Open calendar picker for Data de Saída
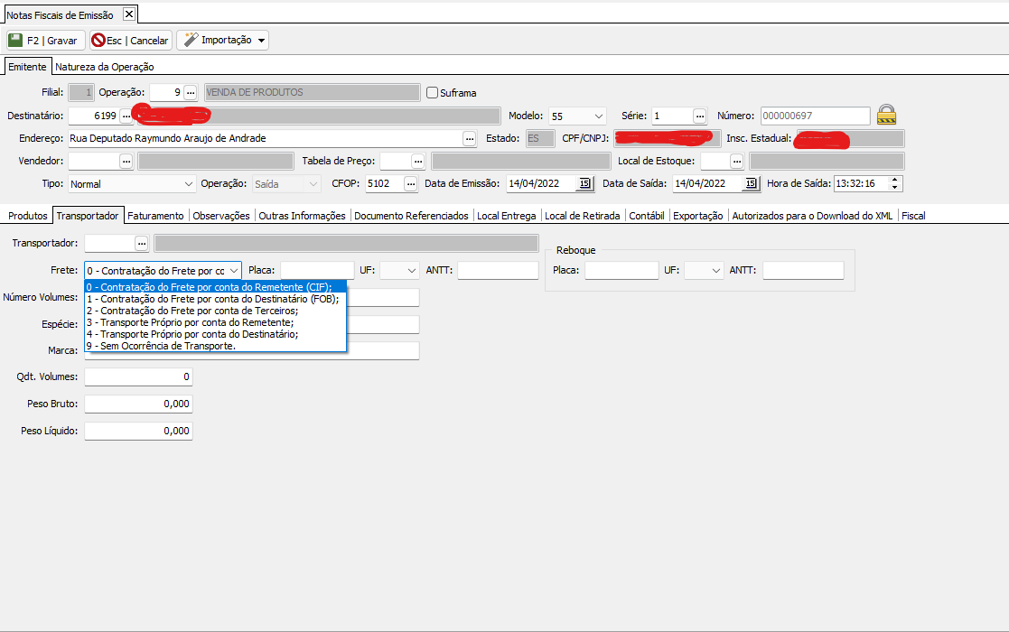Screen dimensions: 1009x632 click(x=751, y=183)
